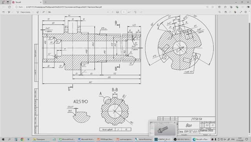Open PDF viewer settings gear
The width and height of the screenshot is (251, 142).
click(x=246, y=12)
